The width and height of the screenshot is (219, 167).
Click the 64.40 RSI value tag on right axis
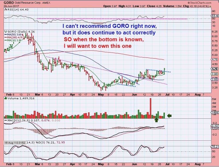coord(215,16)
